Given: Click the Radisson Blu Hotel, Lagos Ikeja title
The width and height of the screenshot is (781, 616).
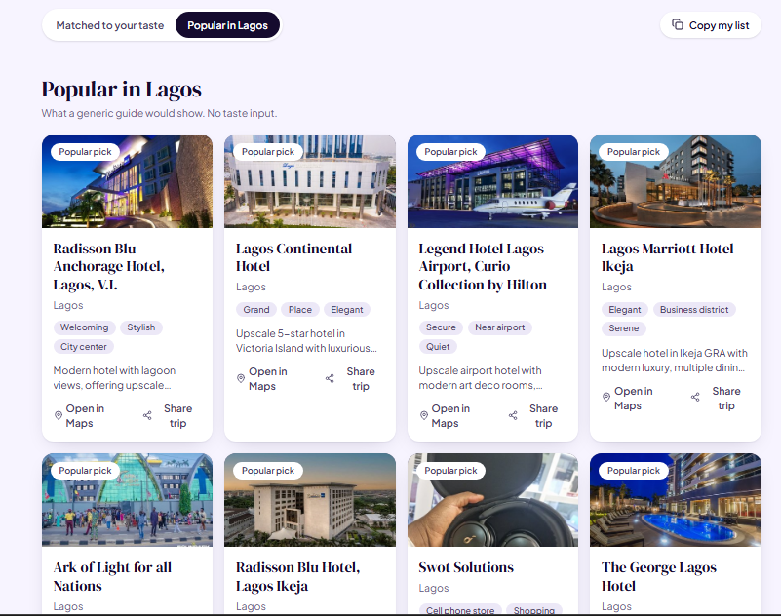Looking at the screenshot, I should 297,577.
